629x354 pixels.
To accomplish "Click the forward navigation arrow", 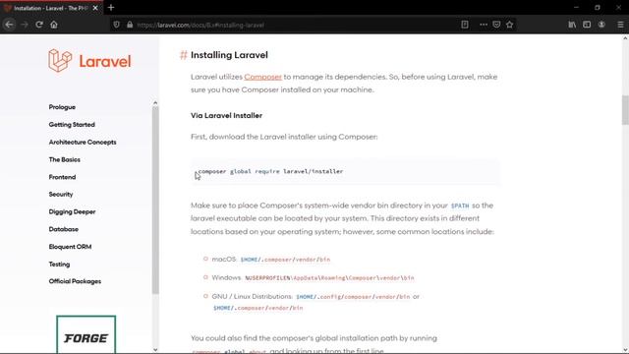I will [x=25, y=25].
